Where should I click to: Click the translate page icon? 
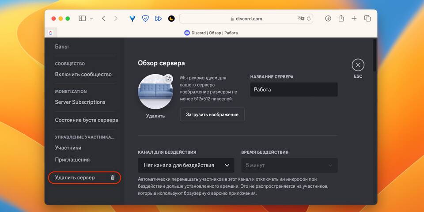[x=301, y=19]
